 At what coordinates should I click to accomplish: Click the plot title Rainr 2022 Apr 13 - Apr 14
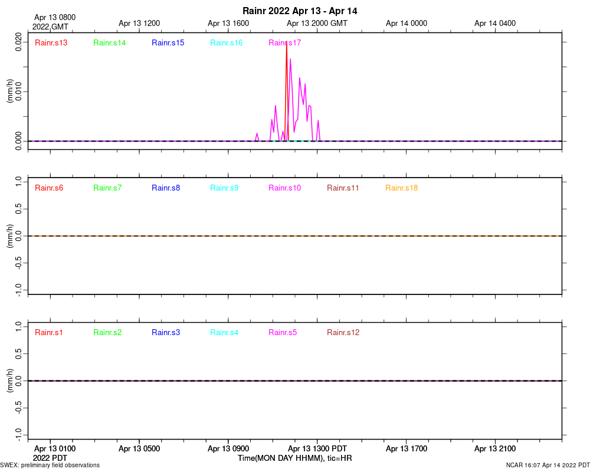coord(300,11)
